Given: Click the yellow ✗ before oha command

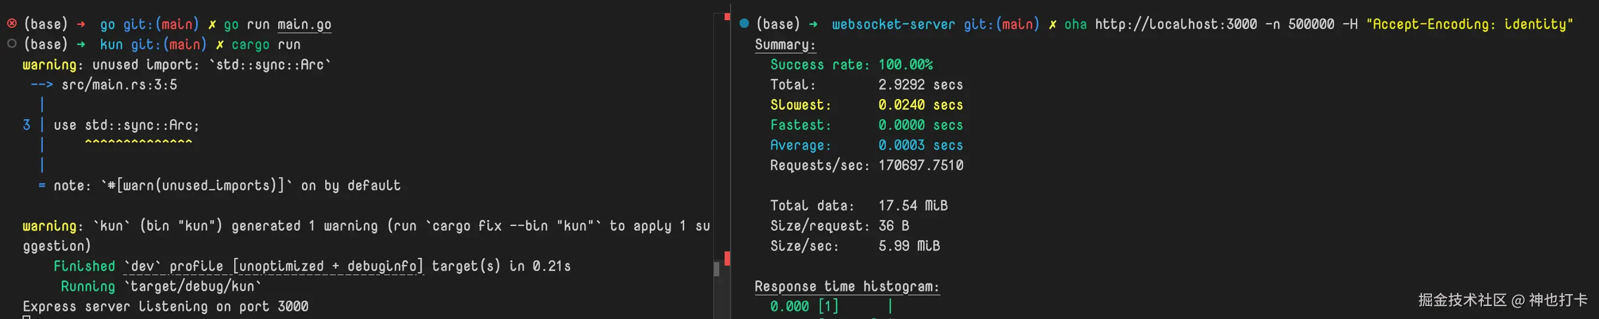Looking at the screenshot, I should pyautogui.click(x=1052, y=25).
